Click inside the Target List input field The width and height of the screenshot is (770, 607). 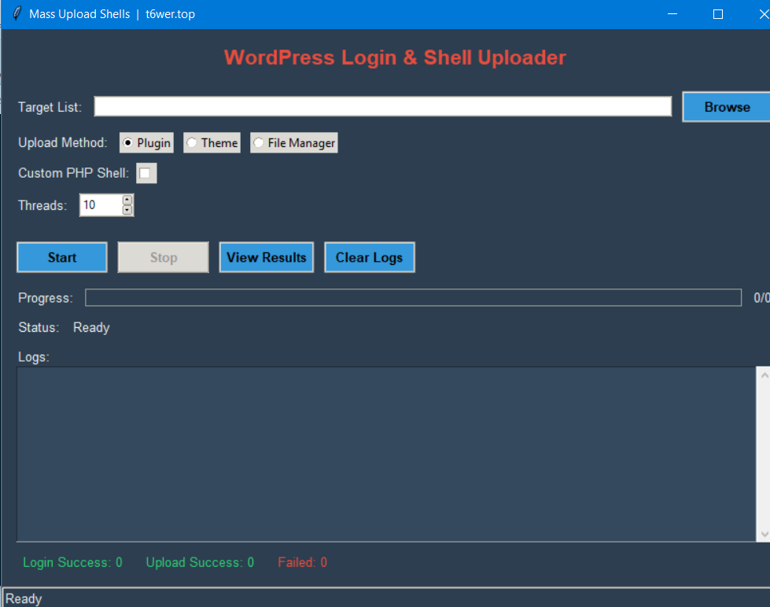click(x=382, y=107)
